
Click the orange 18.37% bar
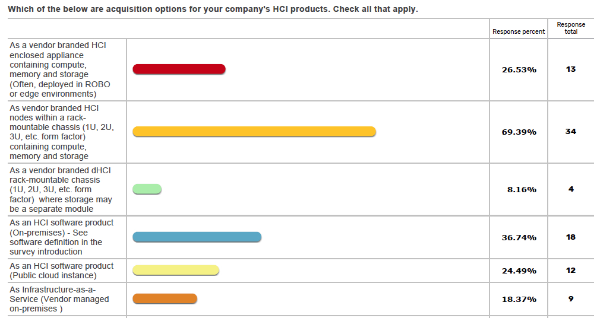point(165,298)
